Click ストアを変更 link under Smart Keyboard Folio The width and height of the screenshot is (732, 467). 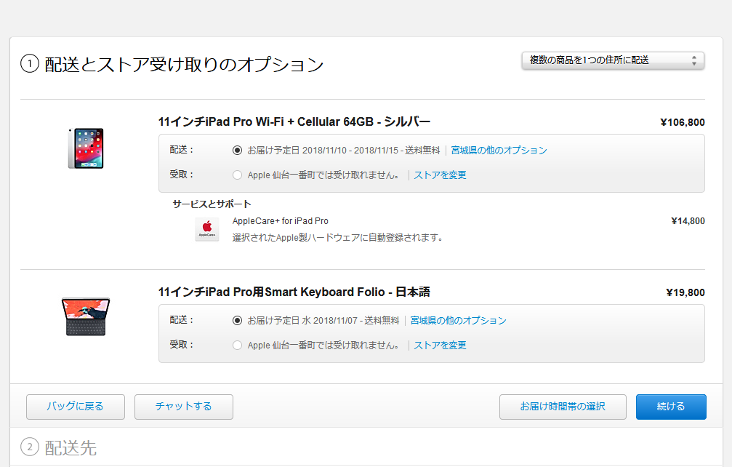coord(440,345)
